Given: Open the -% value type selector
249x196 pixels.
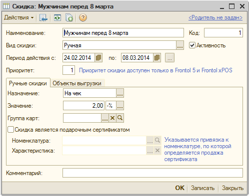Looking at the screenshot, I should click(x=120, y=106).
